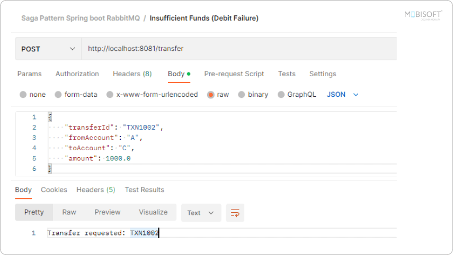
Task: Switch to the response Body tab
Action: coord(23,190)
